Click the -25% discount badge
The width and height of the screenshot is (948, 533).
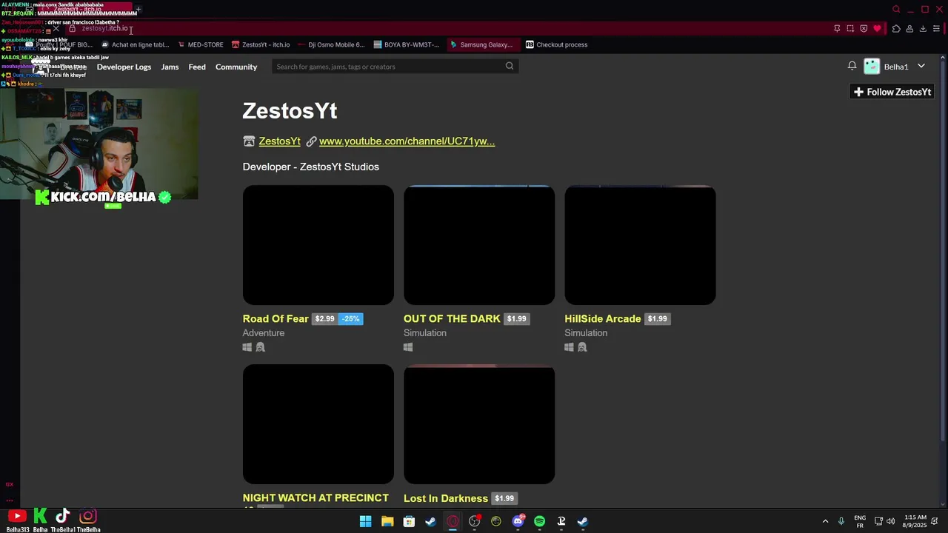pos(350,319)
